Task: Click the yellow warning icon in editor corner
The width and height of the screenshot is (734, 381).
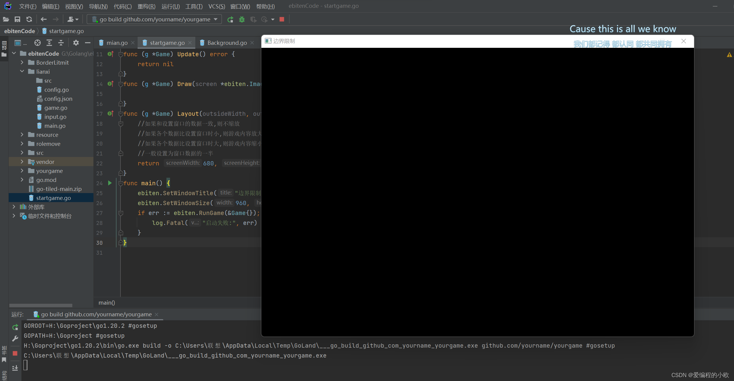Action: click(x=729, y=55)
